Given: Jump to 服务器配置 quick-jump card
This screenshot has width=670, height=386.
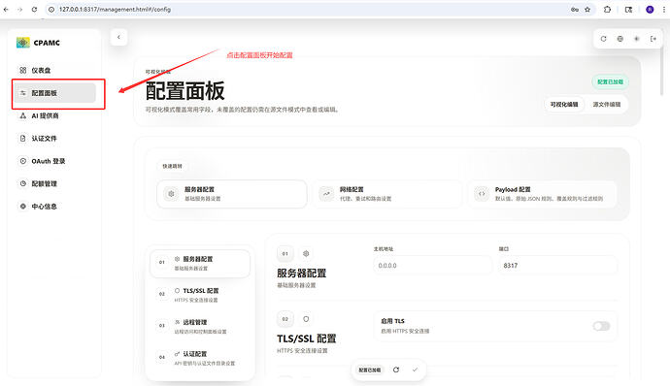Looking at the screenshot, I should tap(232, 194).
